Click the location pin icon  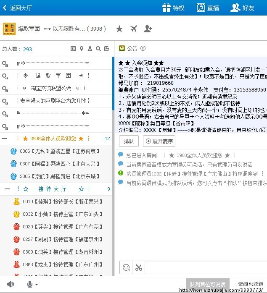pyautogui.click(x=82, y=49)
